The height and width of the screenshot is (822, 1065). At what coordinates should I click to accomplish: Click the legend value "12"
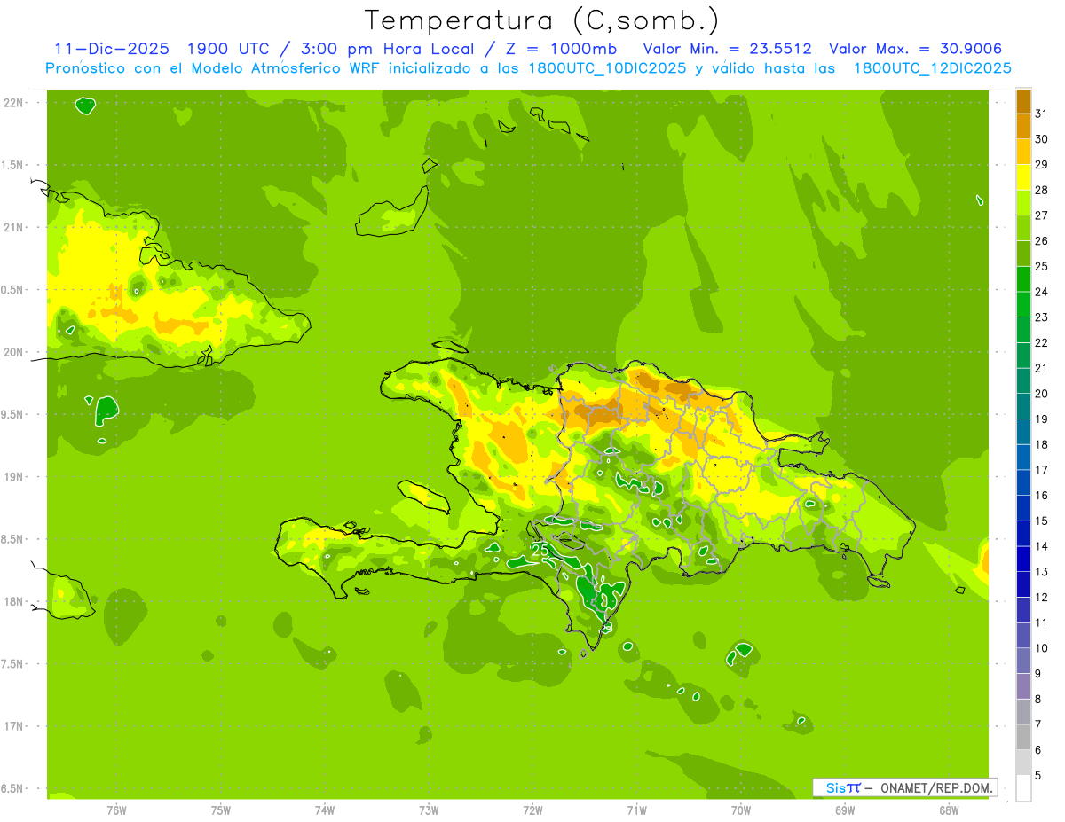pyautogui.click(x=1041, y=598)
